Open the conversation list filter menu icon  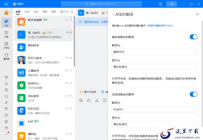tap(72, 12)
